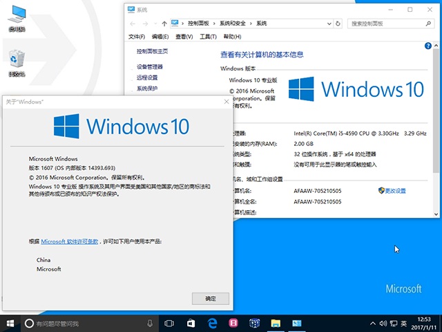Open Task View from the taskbar
Screen dimensions: 442x332
(x=170, y=323)
